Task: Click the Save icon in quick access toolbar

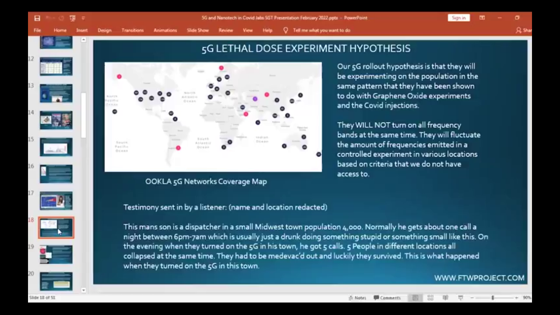Action: (x=37, y=18)
